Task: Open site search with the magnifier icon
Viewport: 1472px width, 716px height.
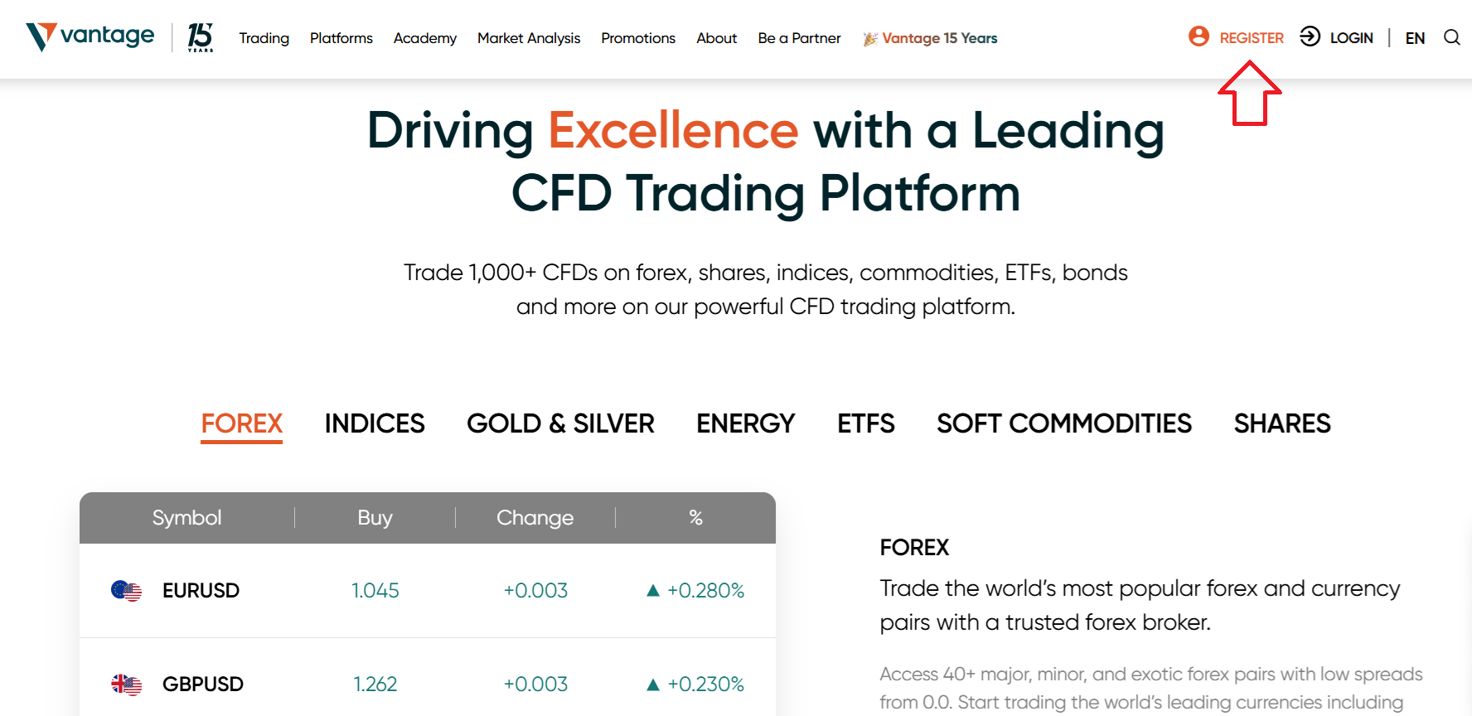Action: tap(1452, 37)
